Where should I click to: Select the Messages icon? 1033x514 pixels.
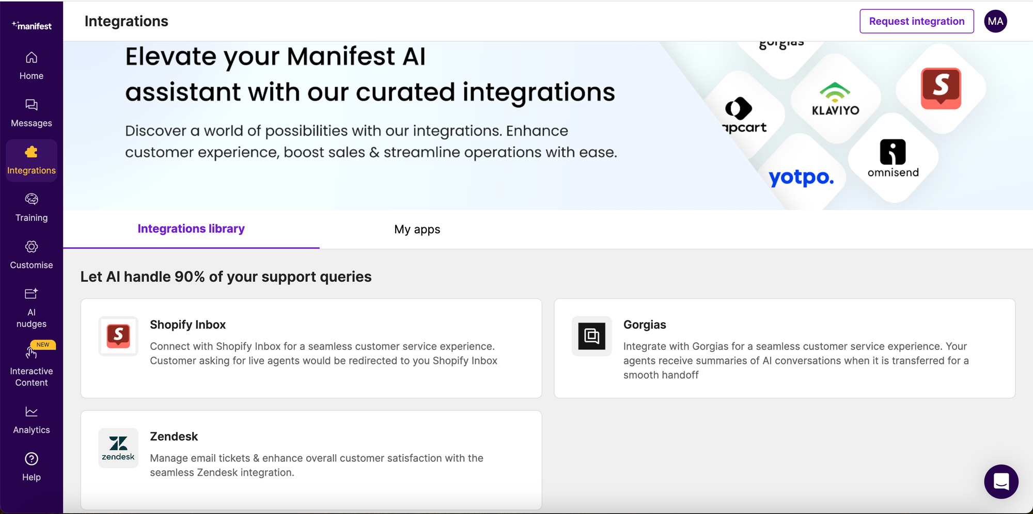coord(31,106)
